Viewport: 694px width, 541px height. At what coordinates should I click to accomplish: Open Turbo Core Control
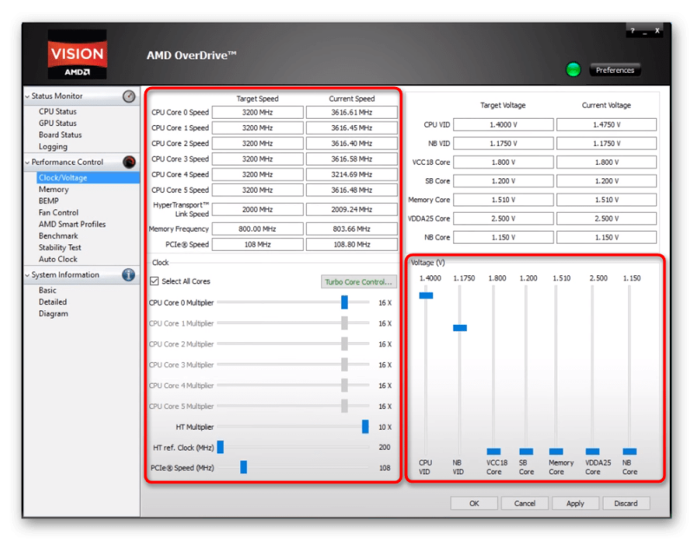click(x=358, y=282)
